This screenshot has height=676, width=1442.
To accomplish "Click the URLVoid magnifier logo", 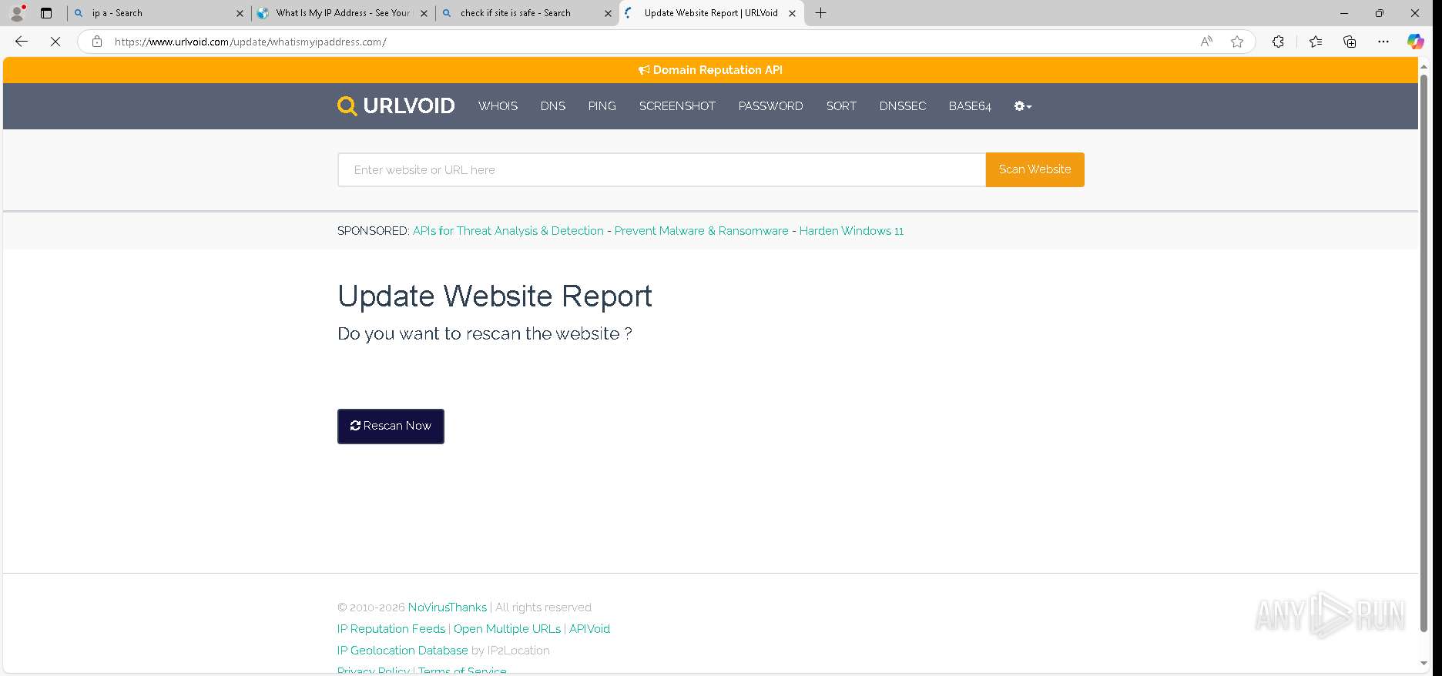I will [347, 105].
